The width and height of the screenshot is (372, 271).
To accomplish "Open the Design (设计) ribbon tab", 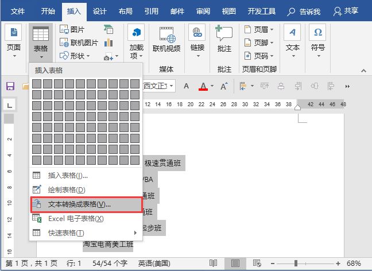I will click(99, 11).
